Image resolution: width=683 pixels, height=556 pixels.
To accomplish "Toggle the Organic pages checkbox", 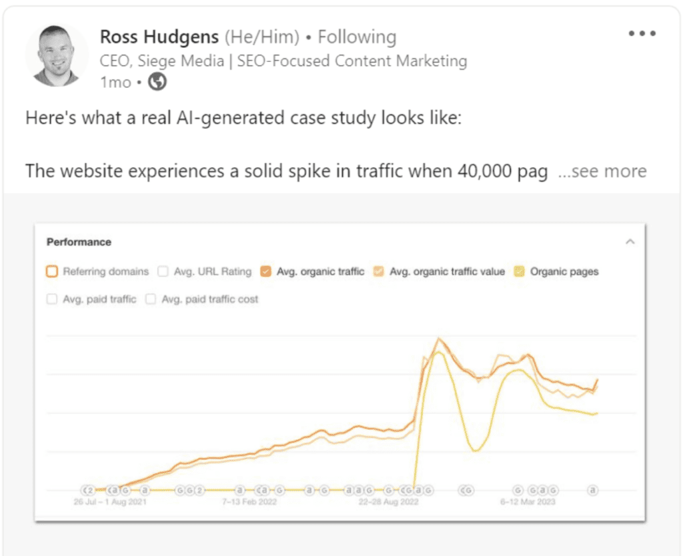I will point(519,271).
